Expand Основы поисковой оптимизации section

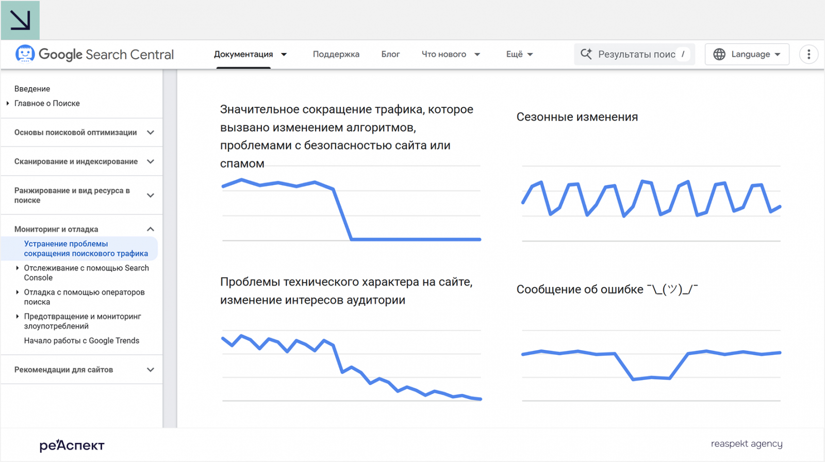(x=82, y=133)
